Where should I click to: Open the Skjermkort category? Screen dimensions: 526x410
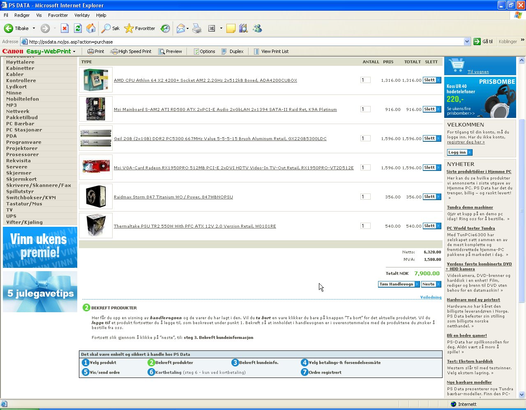(x=21, y=179)
